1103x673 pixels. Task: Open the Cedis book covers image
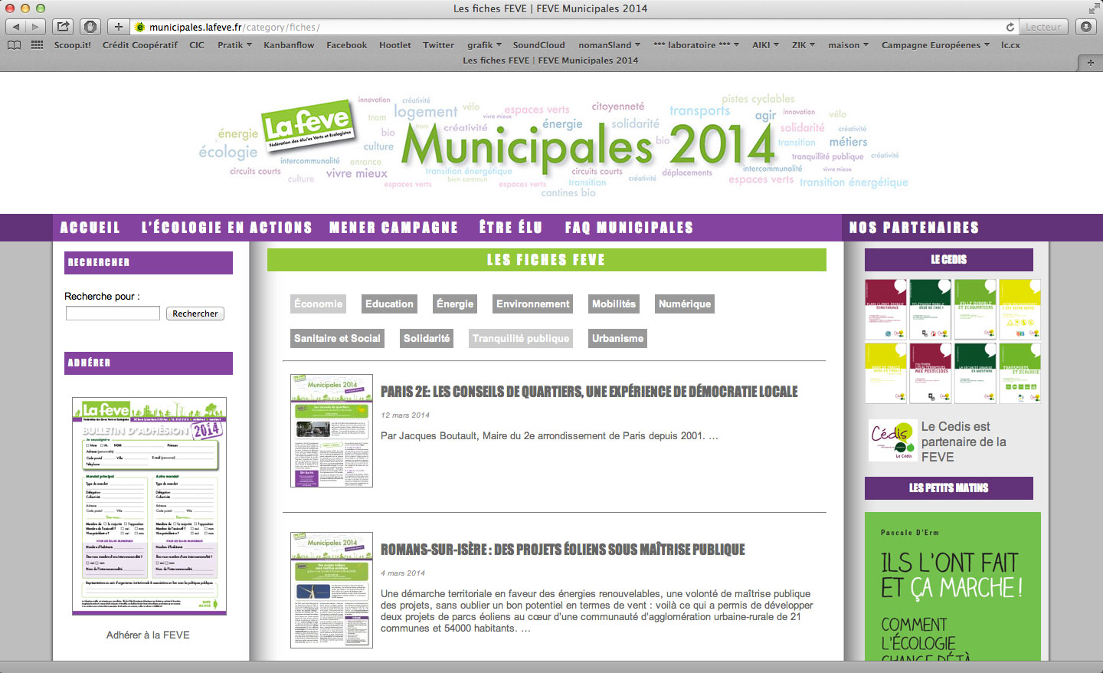pyautogui.click(x=953, y=341)
